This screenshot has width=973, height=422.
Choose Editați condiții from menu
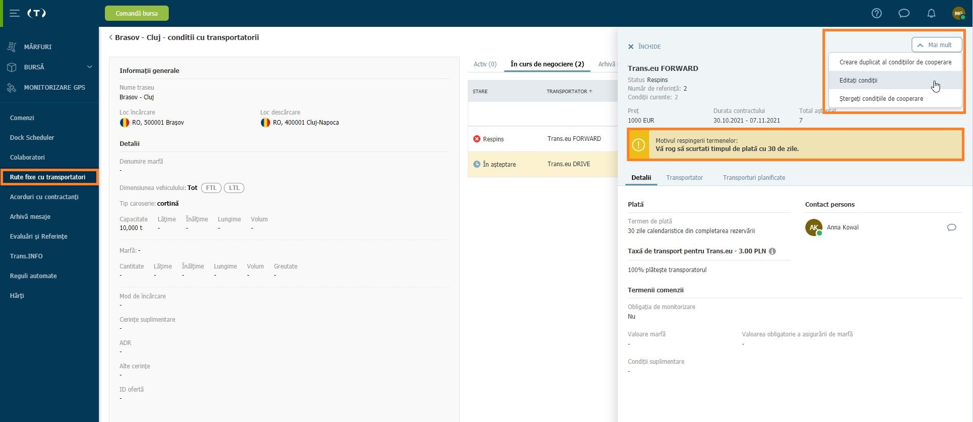(895, 81)
